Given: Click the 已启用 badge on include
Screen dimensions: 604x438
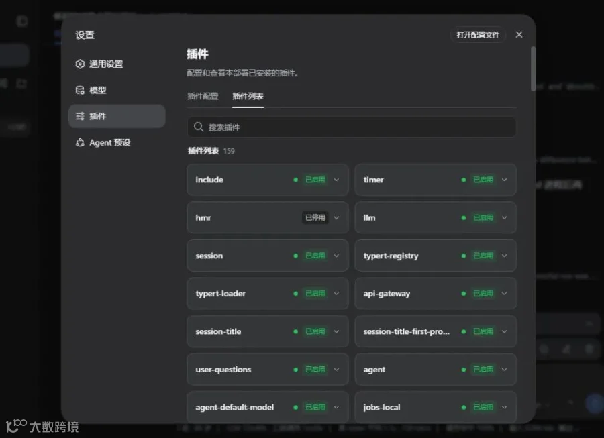Looking at the screenshot, I should pyautogui.click(x=315, y=180).
